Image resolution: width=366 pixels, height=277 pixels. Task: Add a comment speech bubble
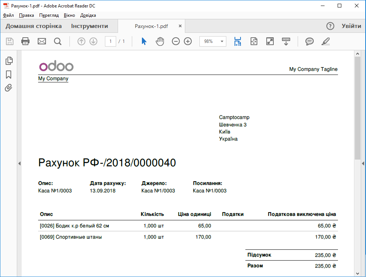click(310, 41)
